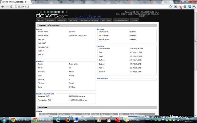The width and height of the screenshot is (197, 123).
Task: Open a new tab with the plus button
Action: click(33, 2)
